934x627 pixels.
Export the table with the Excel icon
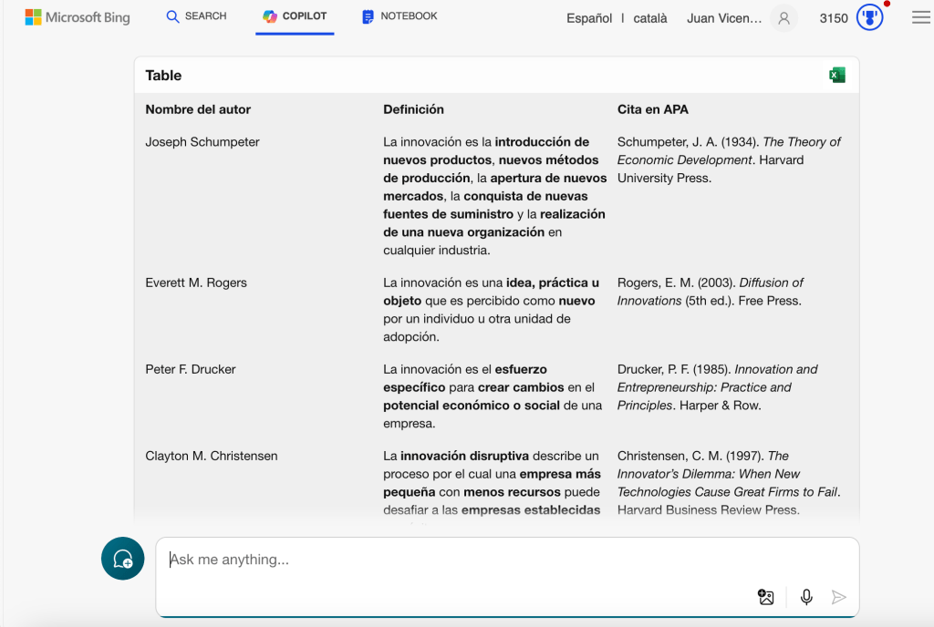pos(836,76)
